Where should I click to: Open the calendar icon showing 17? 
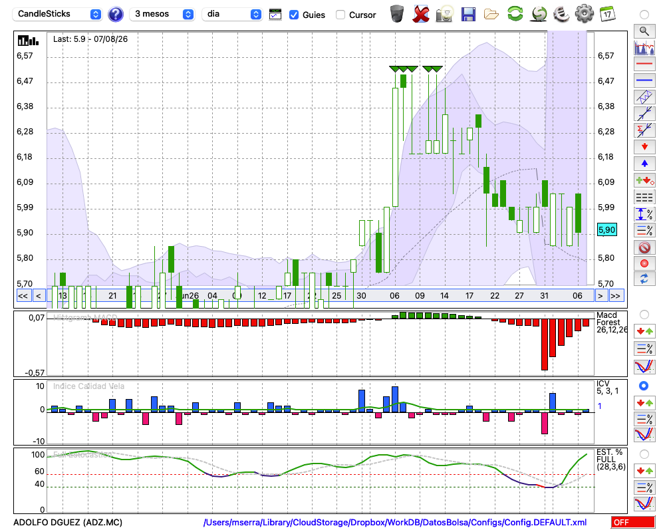click(607, 14)
